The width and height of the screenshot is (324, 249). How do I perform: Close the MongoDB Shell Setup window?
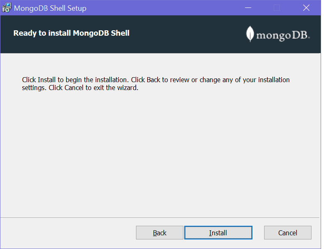(306, 8)
